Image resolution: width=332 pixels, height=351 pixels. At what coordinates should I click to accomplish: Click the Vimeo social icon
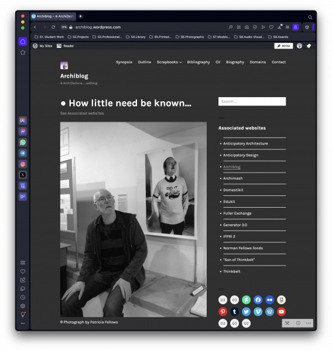tap(258, 312)
